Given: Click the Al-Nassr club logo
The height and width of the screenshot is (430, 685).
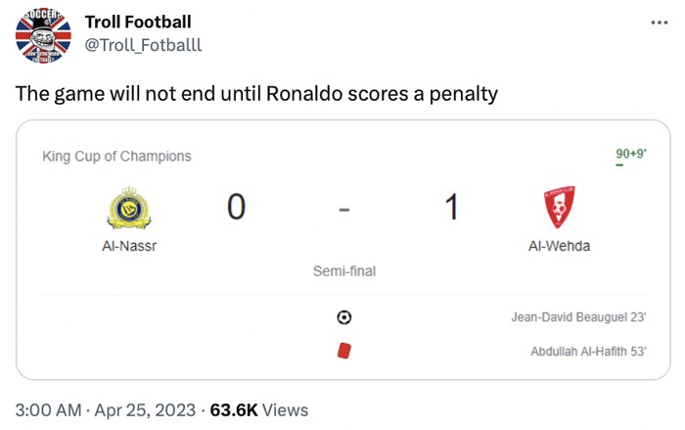Looking at the screenshot, I should point(128,209).
